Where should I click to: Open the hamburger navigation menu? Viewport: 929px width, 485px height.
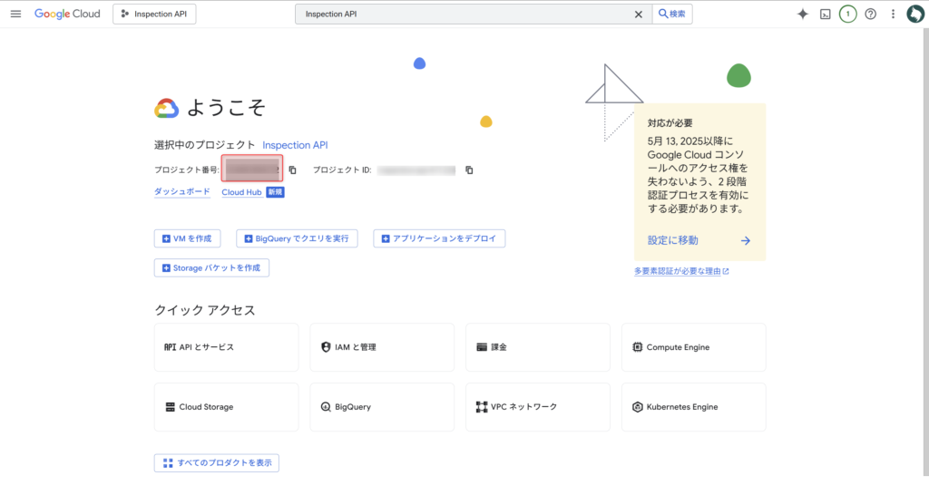tap(15, 15)
